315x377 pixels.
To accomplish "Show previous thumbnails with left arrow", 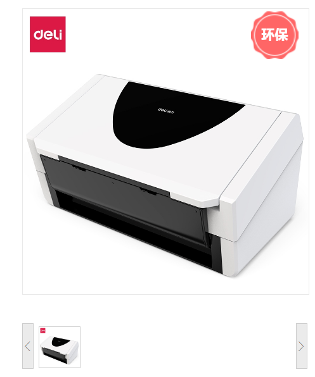I will point(27,347).
